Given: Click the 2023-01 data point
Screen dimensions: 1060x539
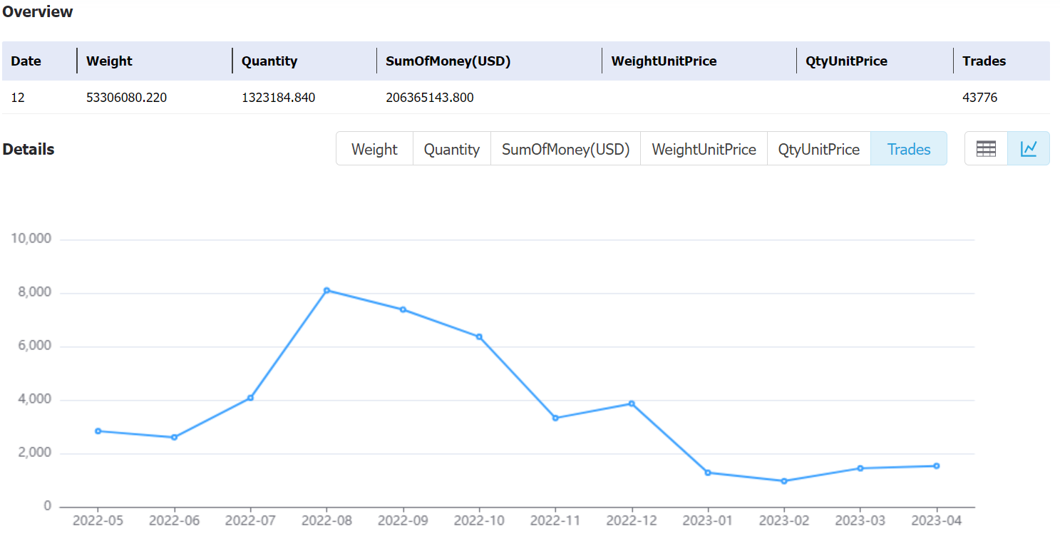Looking at the screenshot, I should point(708,473).
